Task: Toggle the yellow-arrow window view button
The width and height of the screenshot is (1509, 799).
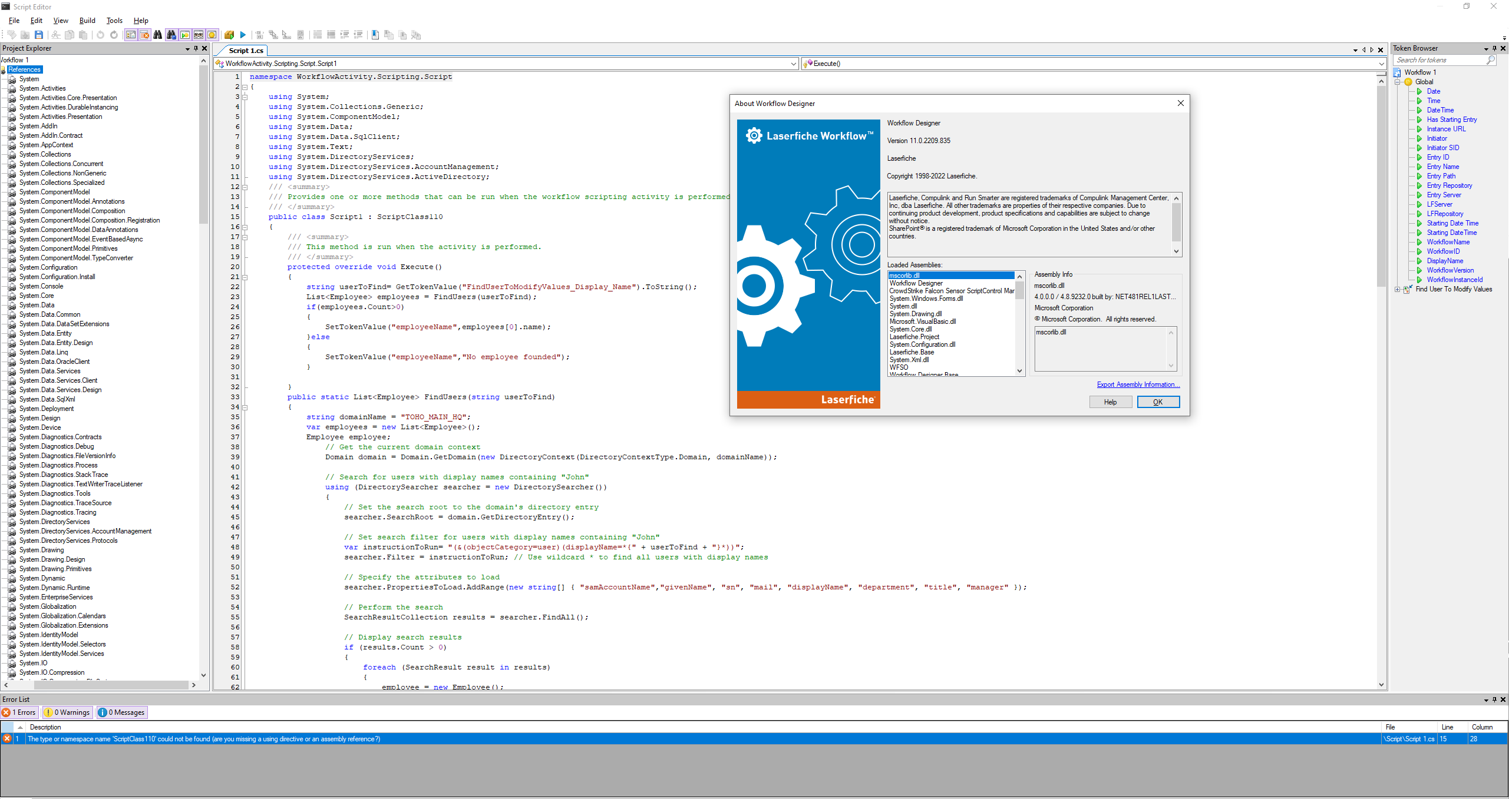Action: 185,35
